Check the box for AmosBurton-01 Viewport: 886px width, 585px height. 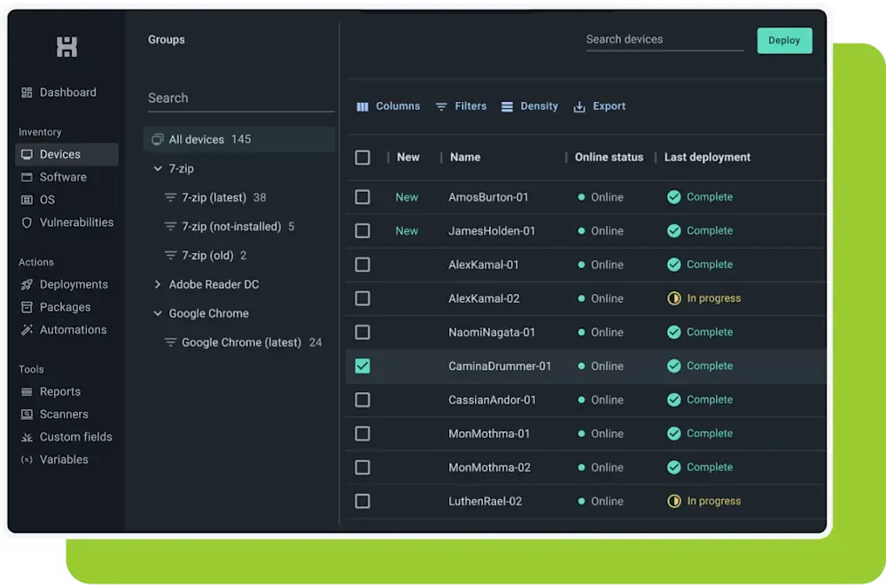pos(362,197)
